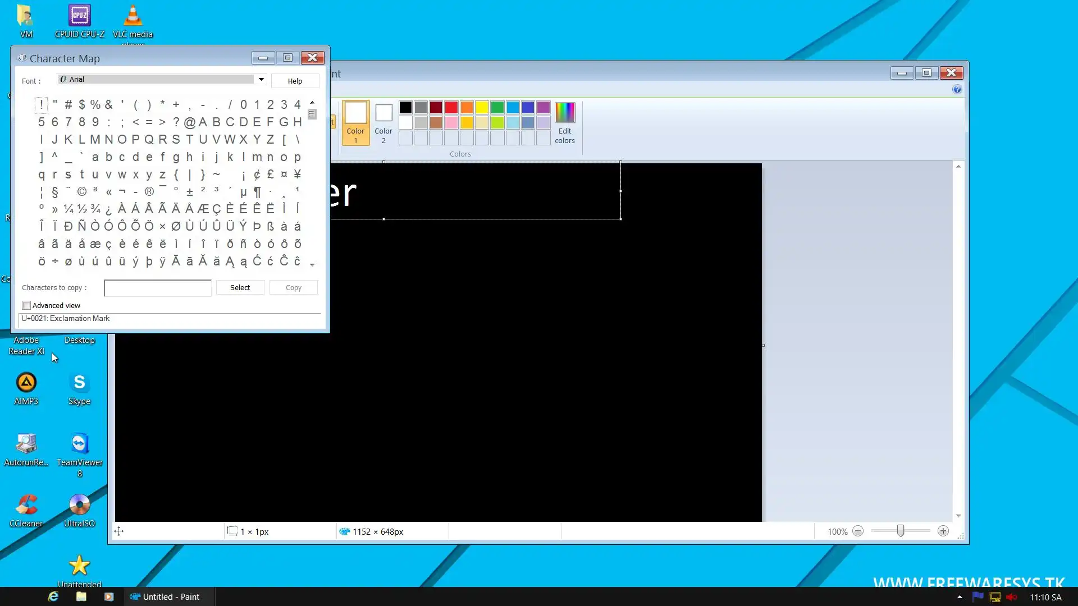The height and width of the screenshot is (606, 1078).
Task: Expand the Arial font dropdown
Action: pos(261,80)
